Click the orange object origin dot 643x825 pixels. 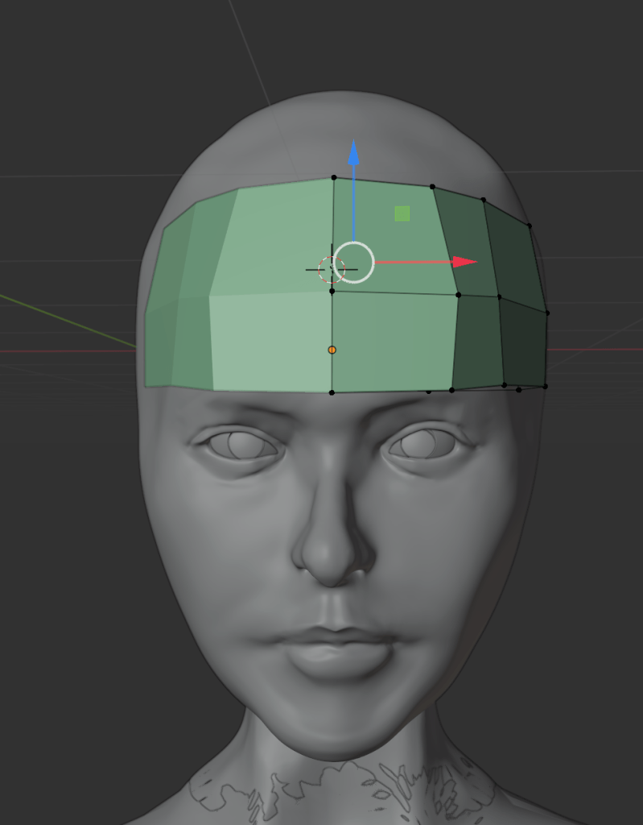332,350
